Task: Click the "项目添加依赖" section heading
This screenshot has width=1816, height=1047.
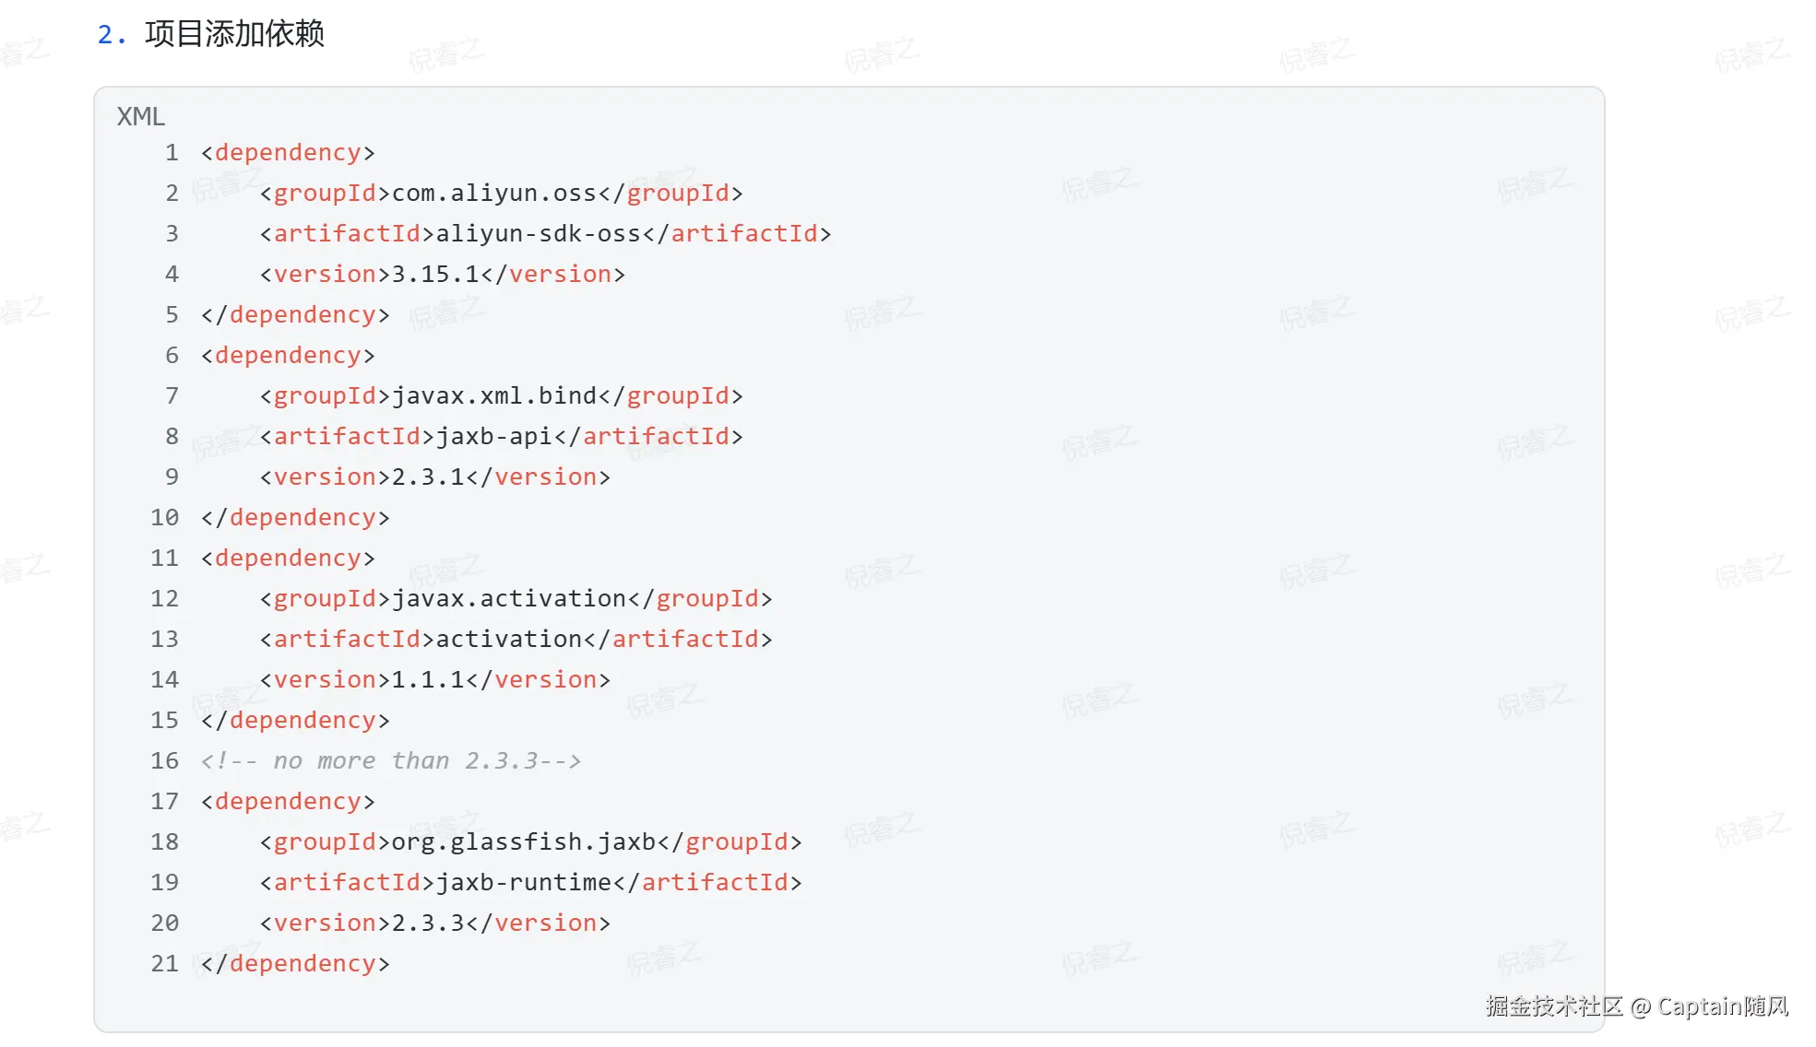Action: 234,34
